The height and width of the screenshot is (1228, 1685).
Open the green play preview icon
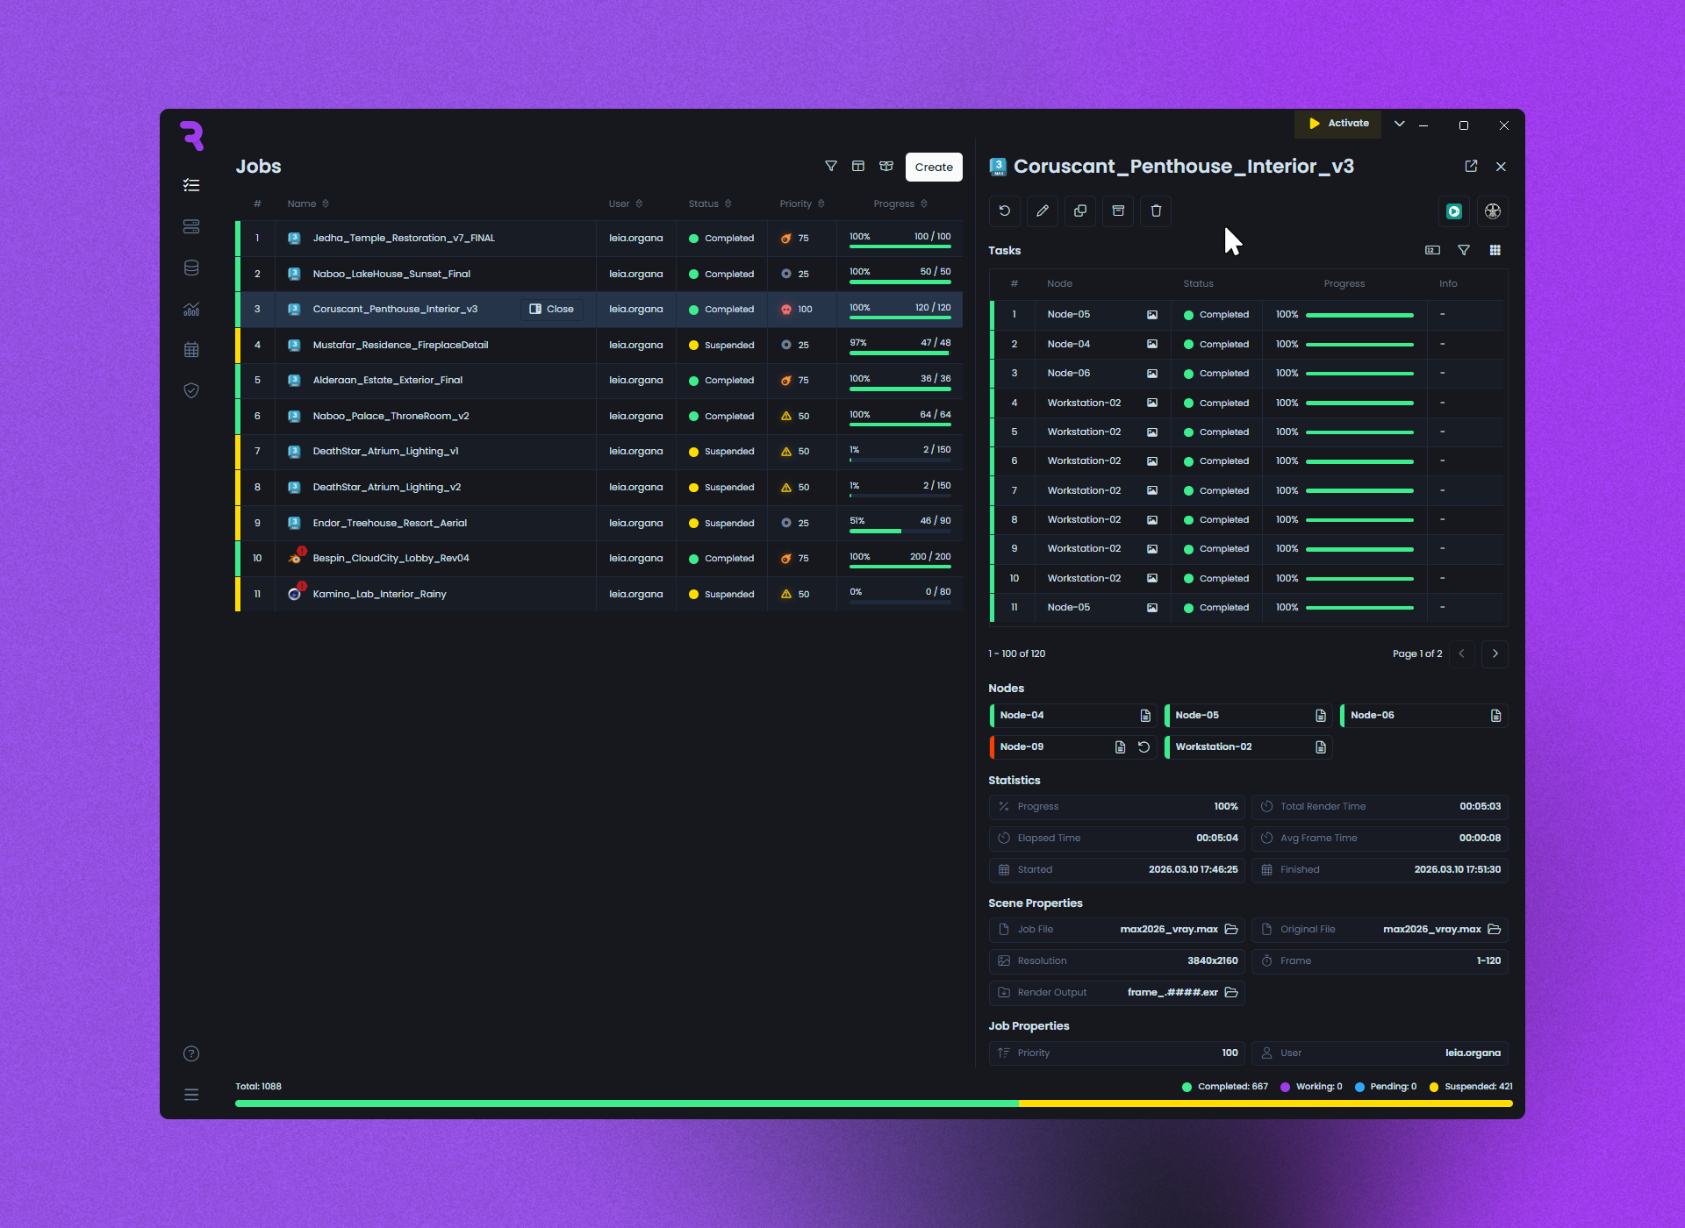point(1454,211)
